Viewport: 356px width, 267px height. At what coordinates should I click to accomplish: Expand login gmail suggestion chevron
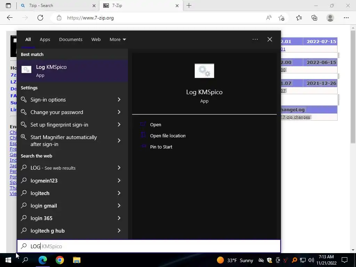pos(119,205)
